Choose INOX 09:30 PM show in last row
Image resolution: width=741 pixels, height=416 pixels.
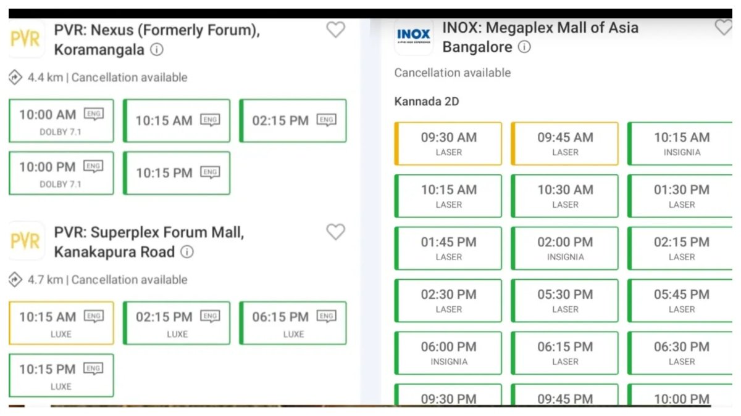pyautogui.click(x=448, y=394)
